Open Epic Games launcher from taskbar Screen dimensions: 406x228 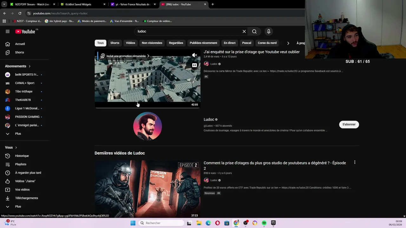point(273,223)
